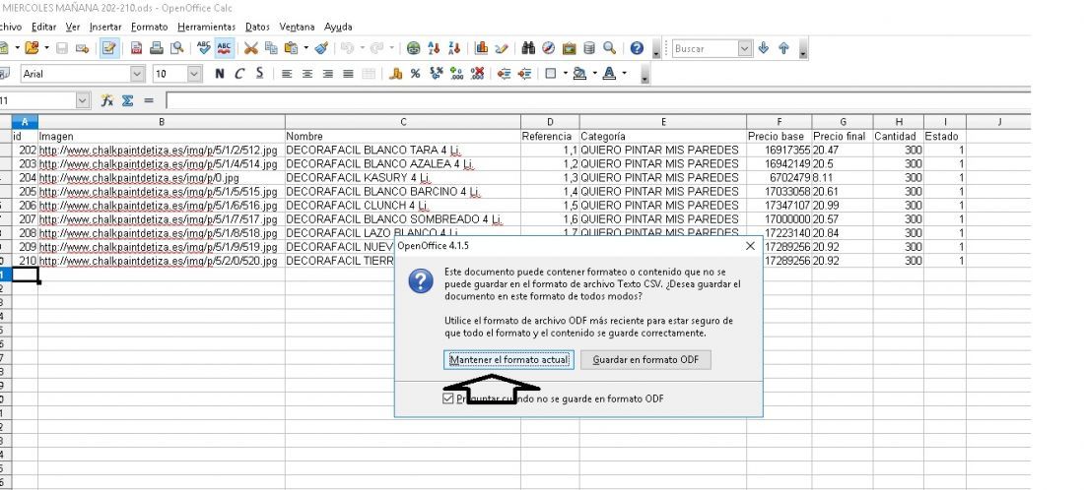The image size is (1084, 490).
Task: Open the Insertar menu
Action: pos(105,27)
